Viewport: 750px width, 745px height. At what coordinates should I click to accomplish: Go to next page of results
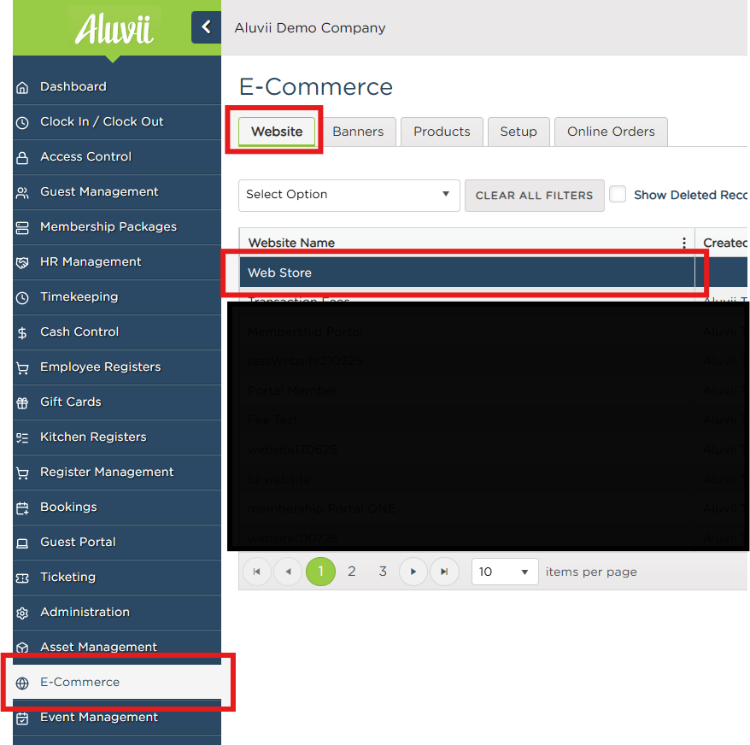[413, 572]
